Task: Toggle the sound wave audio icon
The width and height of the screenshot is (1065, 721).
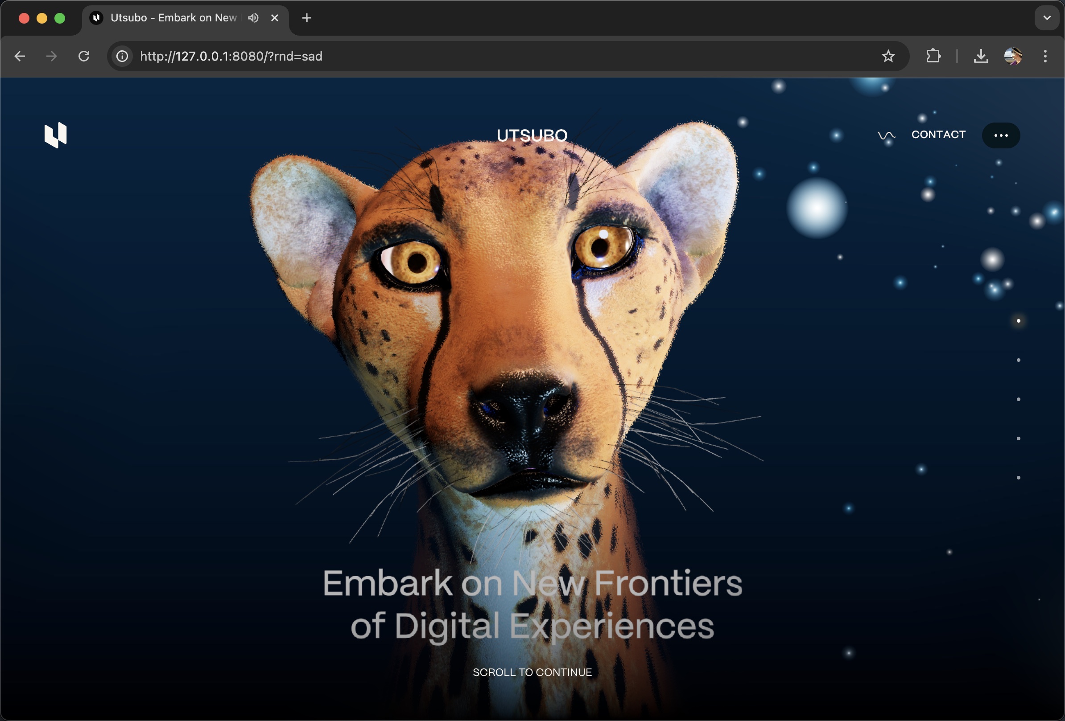Action: coord(886,135)
